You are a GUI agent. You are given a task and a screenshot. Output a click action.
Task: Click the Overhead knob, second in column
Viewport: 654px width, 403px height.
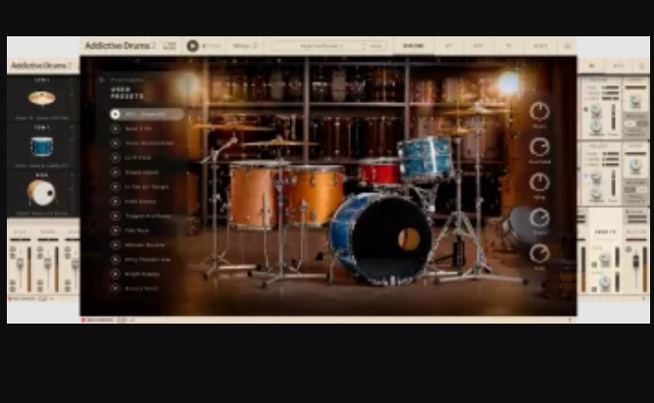click(x=539, y=147)
